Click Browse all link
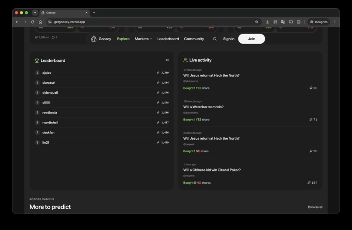Viewport: 352px width, 230px height. 315,207
